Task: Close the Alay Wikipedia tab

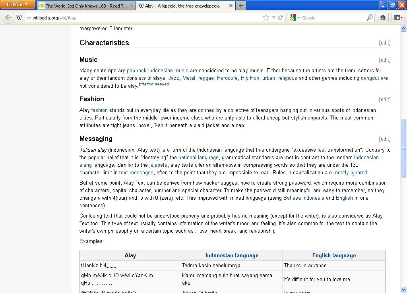Action: point(231,6)
